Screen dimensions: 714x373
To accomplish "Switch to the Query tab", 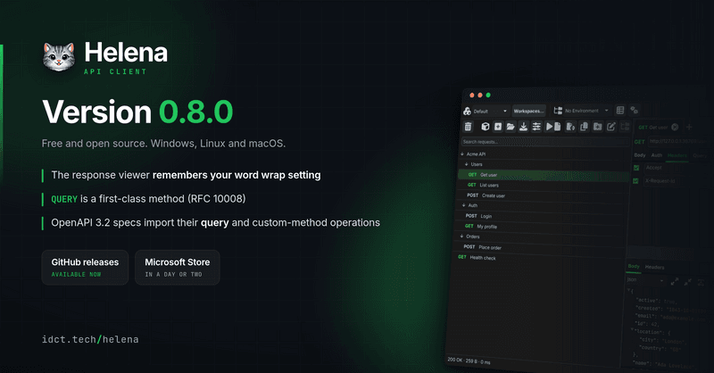I will 700,156.
